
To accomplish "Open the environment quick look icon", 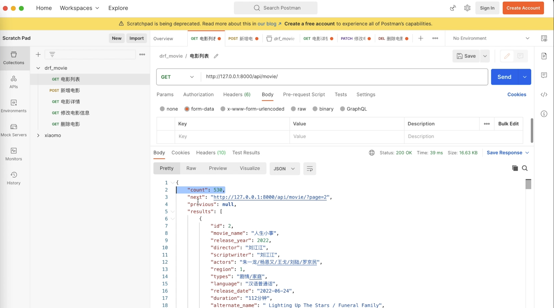I will [x=544, y=38].
